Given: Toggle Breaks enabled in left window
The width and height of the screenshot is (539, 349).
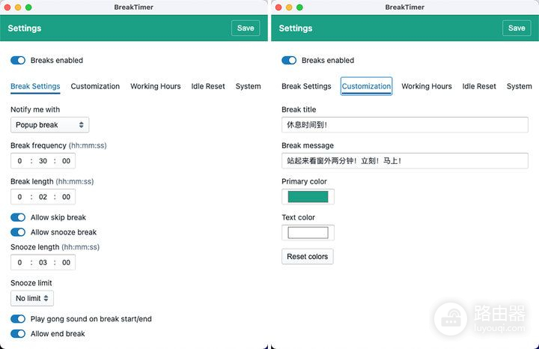Looking at the screenshot, I should 18,61.
